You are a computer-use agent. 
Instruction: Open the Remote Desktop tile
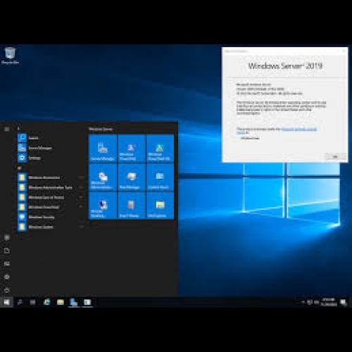(103, 206)
